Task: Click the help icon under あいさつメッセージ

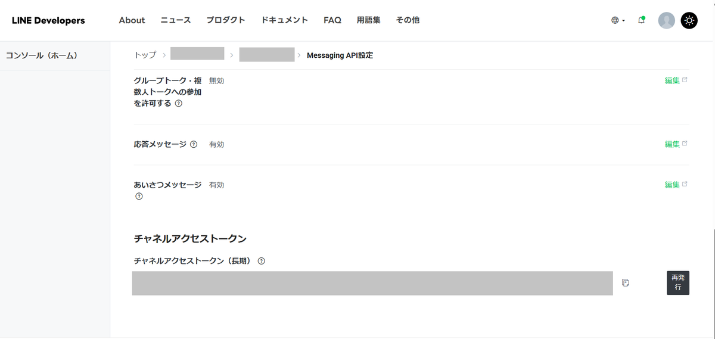Action: click(x=139, y=197)
